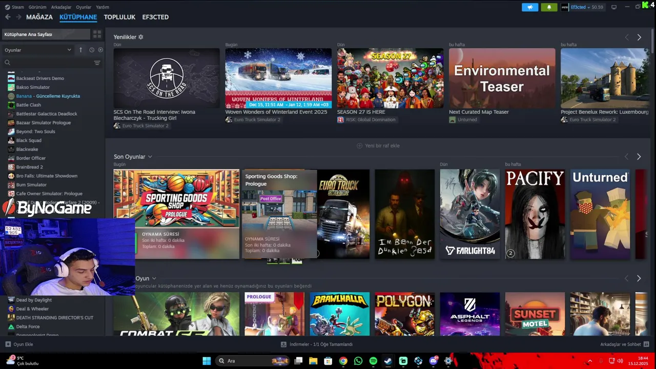Open the green notifications bell

pyautogui.click(x=549, y=7)
